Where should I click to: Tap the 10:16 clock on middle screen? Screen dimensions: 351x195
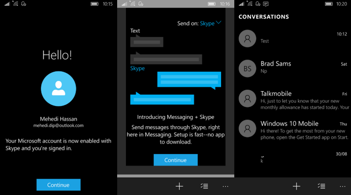point(225,4)
